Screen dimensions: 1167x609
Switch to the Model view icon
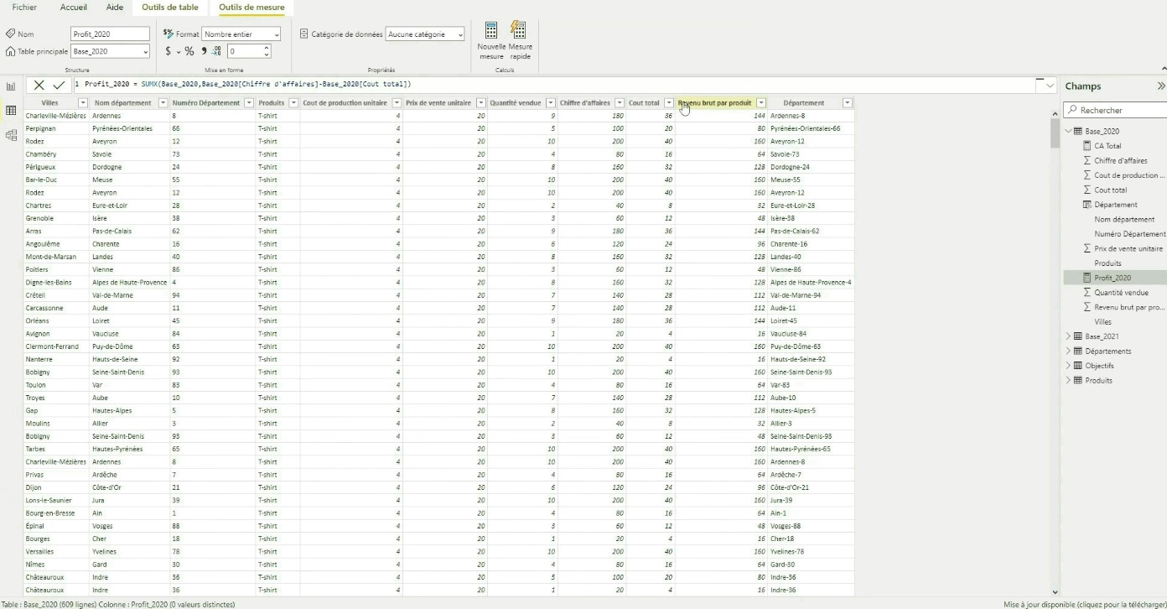(x=11, y=135)
